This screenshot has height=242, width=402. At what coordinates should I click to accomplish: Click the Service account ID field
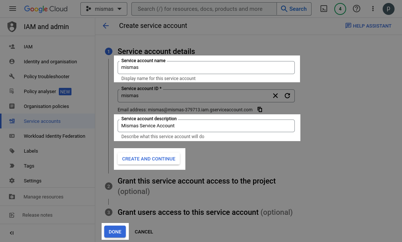pos(206,96)
